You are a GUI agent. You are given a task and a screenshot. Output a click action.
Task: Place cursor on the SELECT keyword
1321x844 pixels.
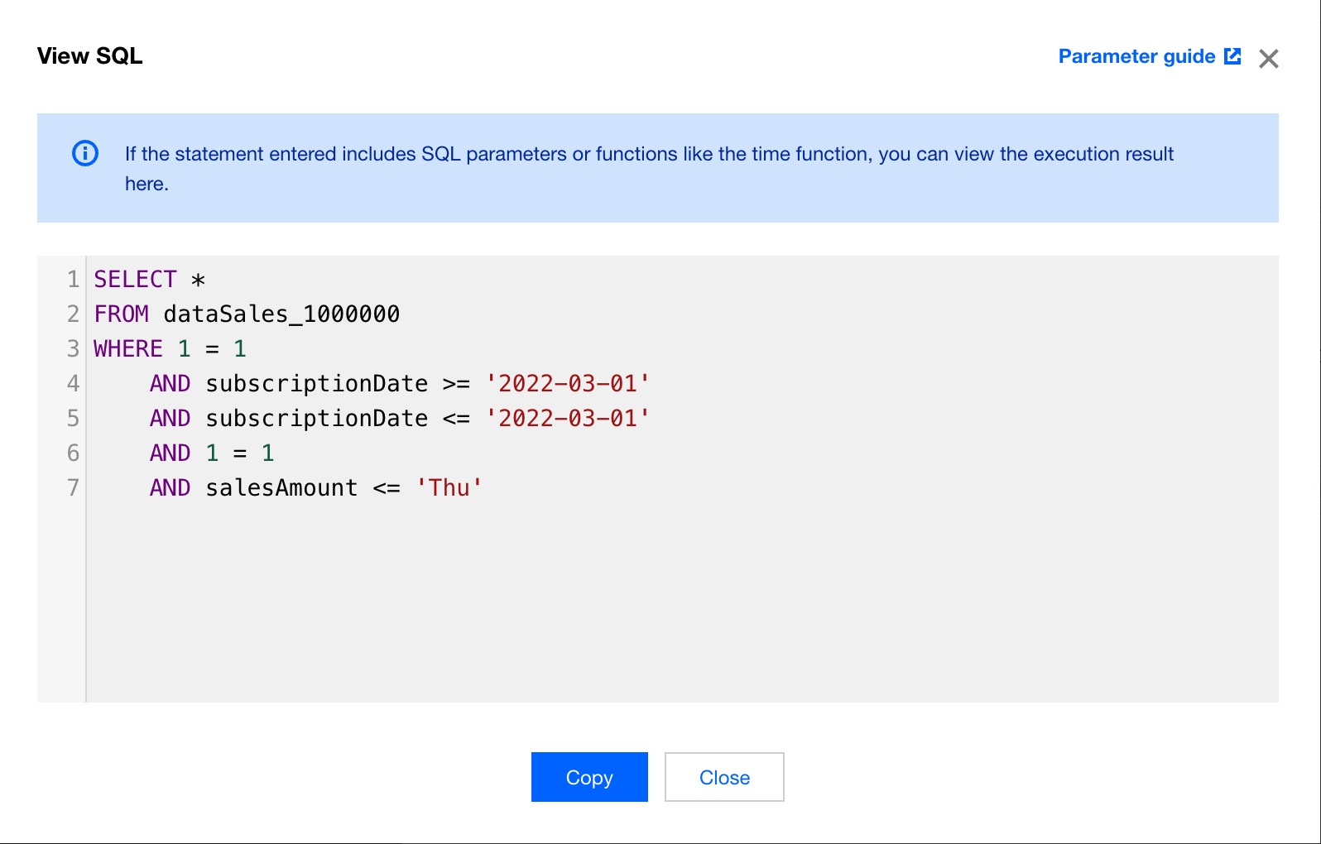[x=135, y=280]
